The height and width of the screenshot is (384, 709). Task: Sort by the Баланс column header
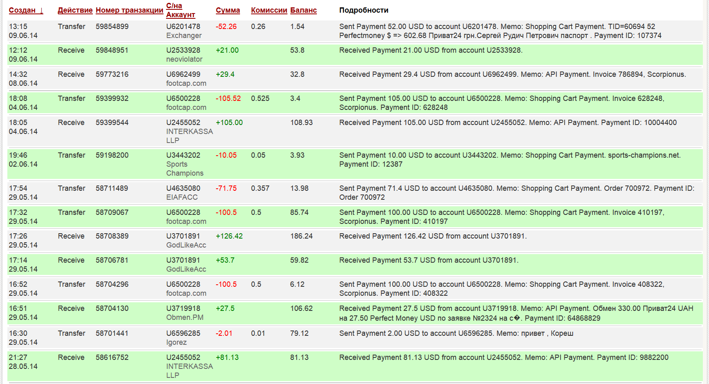point(303,10)
